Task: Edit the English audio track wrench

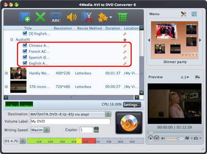Action: [125, 64]
